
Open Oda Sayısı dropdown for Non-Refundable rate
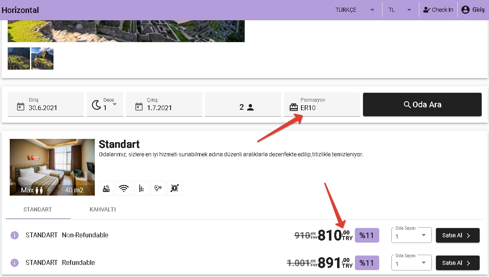click(x=411, y=236)
